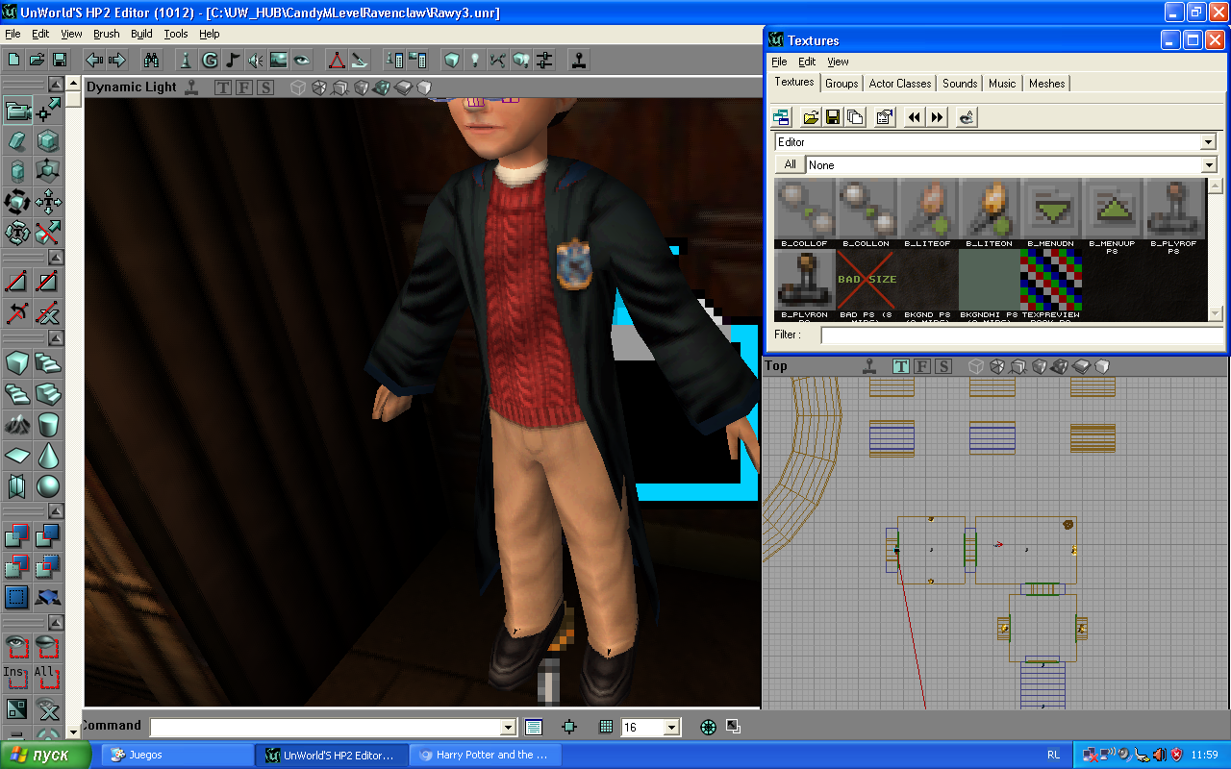Viewport: 1231px width, 769px height.
Task: Click the Search for Actor binoculars icon
Action: click(152, 60)
